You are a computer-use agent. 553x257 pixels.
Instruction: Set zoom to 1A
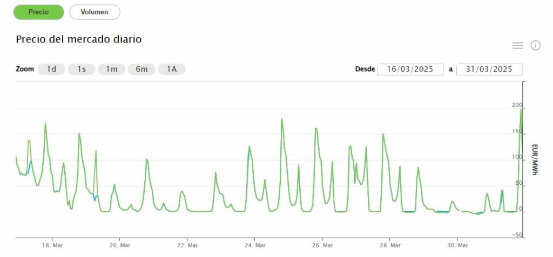[x=171, y=70]
